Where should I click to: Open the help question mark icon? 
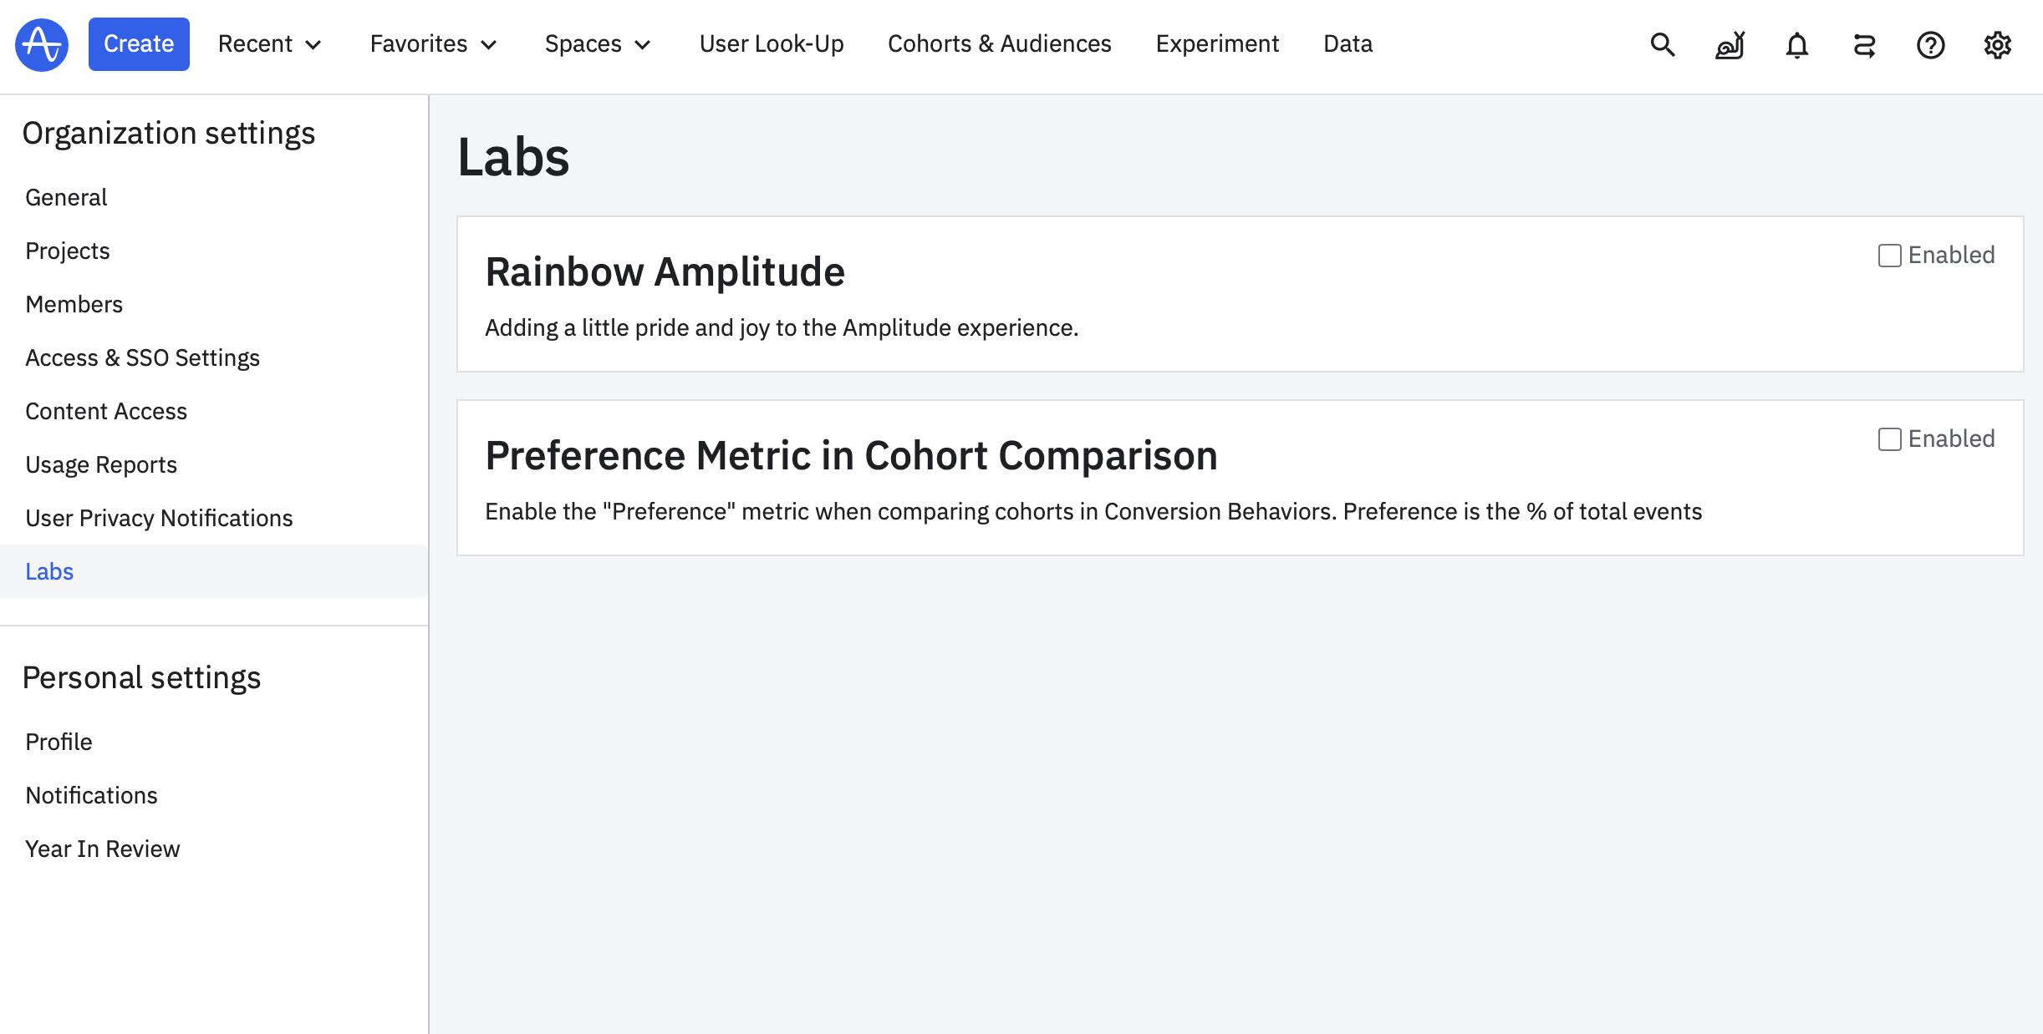pos(1930,44)
